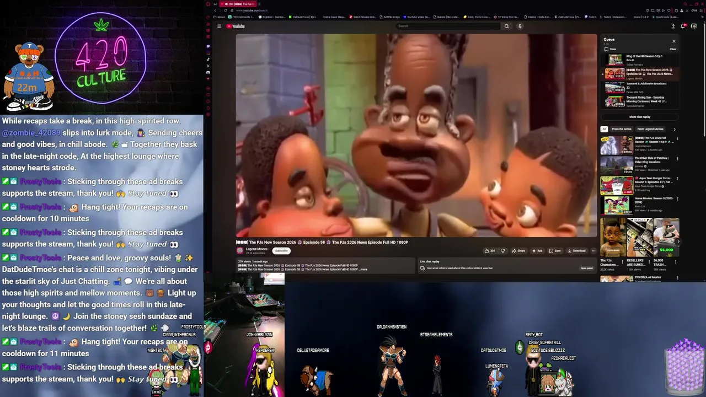This screenshot has height=397, width=706.
Task: Open YouTube notifications bell
Action: click(x=683, y=26)
